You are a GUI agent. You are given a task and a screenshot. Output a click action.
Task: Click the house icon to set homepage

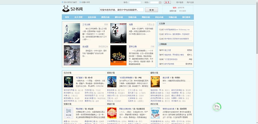(63, 2)
